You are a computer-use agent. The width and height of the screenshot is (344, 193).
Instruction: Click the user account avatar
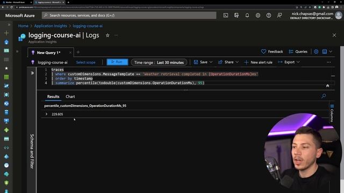(339, 16)
